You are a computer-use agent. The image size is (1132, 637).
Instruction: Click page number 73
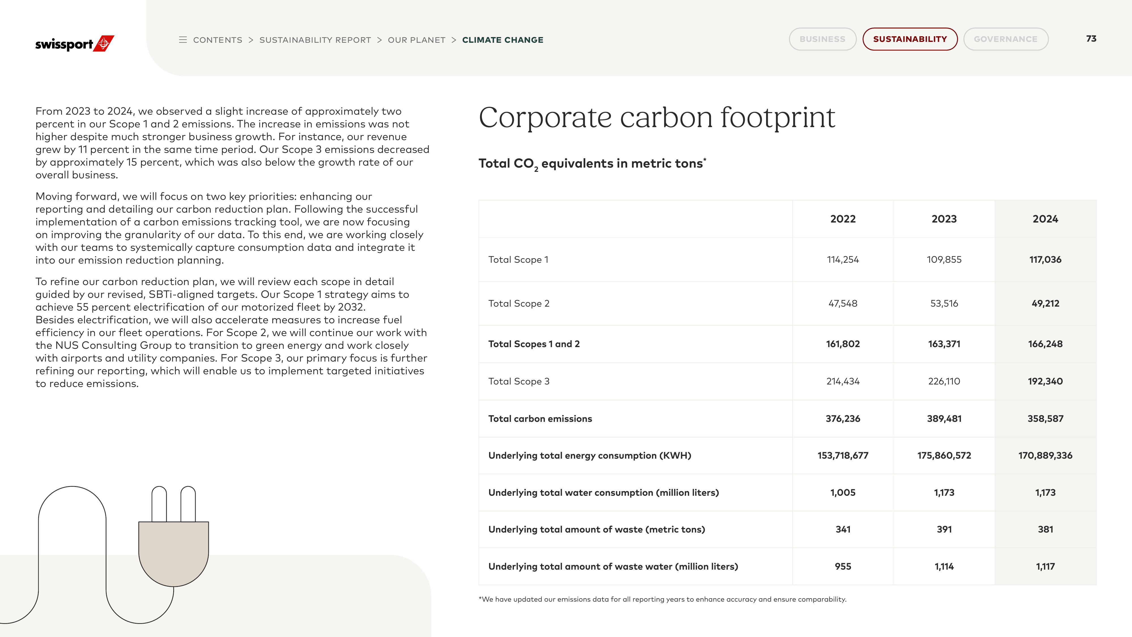click(x=1091, y=39)
